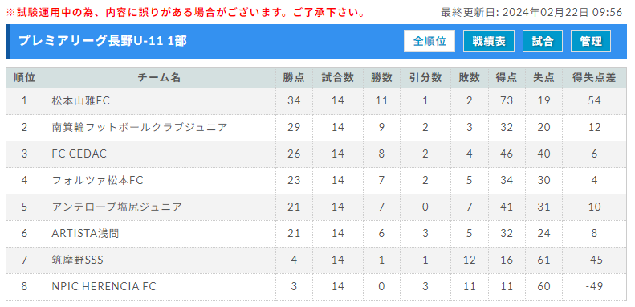Image resolution: width=635 pixels, height=307 pixels.
Task: Select フォルツァ松本FC in the table
Action: 98,180
